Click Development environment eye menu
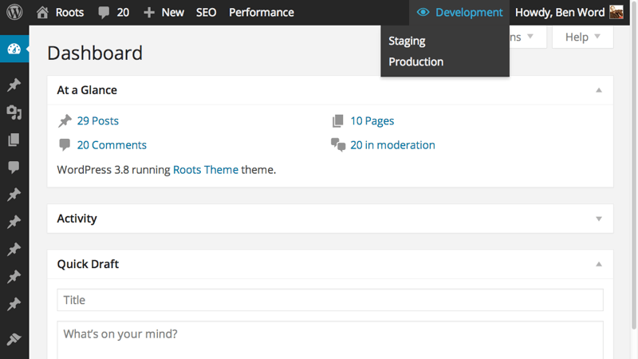Image resolution: width=638 pixels, height=359 pixels. (460, 12)
